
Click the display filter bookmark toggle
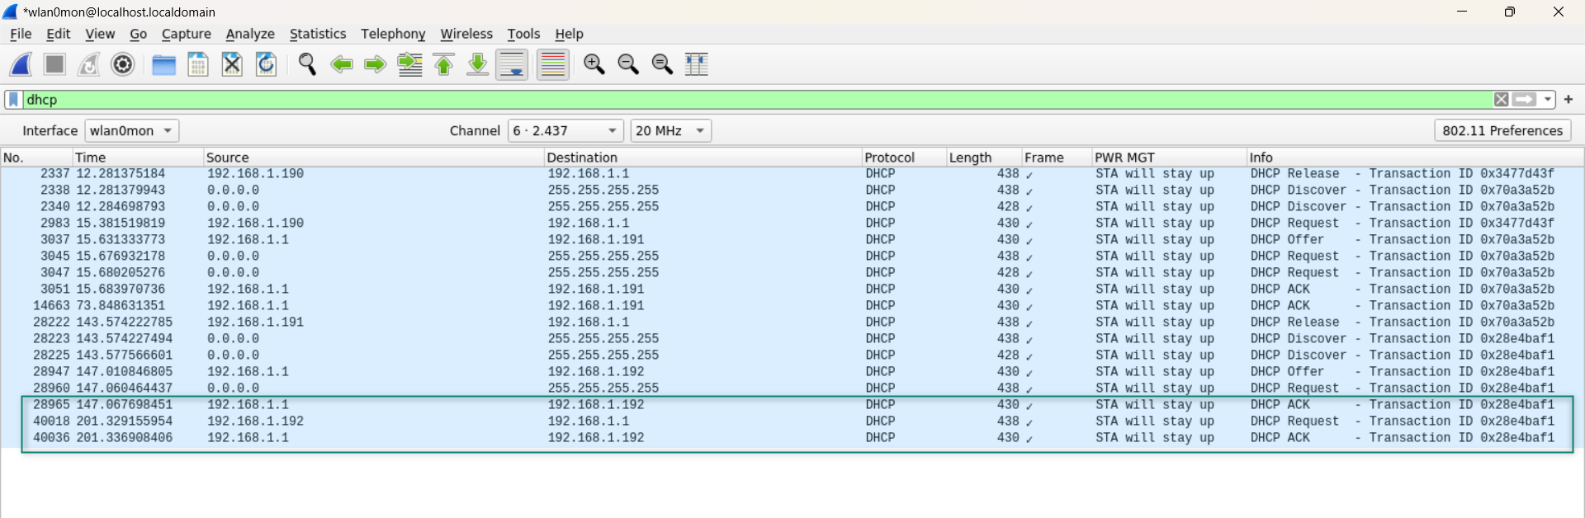[13, 100]
